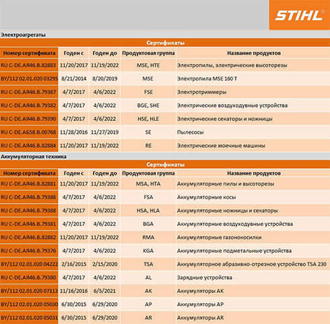Select certificate BY/112 02.01.020 07113
Screen dimensions: 330x324
pos(29,291)
